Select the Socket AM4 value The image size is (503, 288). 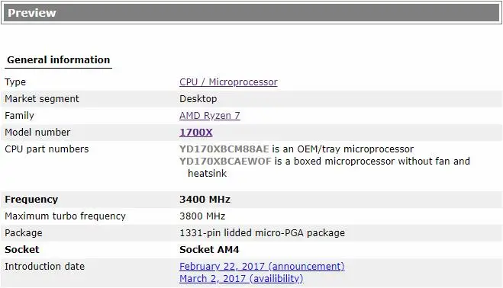point(209,250)
